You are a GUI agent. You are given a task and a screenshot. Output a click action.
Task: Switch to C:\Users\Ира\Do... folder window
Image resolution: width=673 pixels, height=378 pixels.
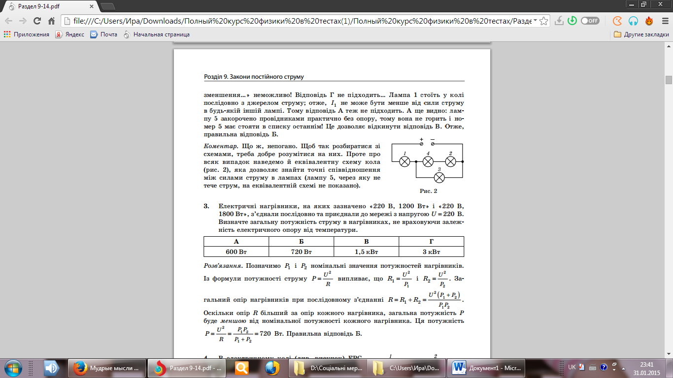407,368
